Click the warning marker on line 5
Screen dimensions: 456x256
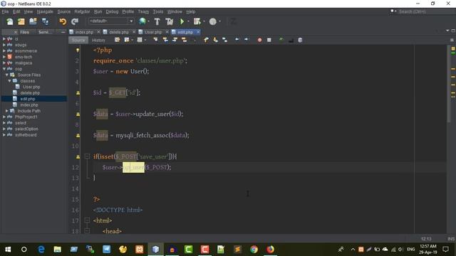coord(78,93)
